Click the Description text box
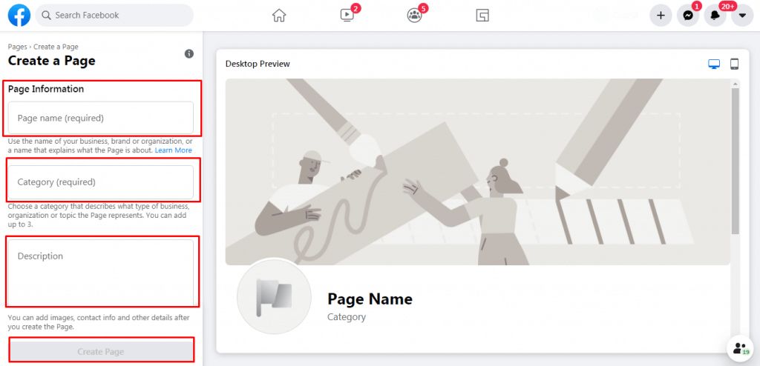Screen dimensions: 760x366 pyautogui.click(x=101, y=272)
